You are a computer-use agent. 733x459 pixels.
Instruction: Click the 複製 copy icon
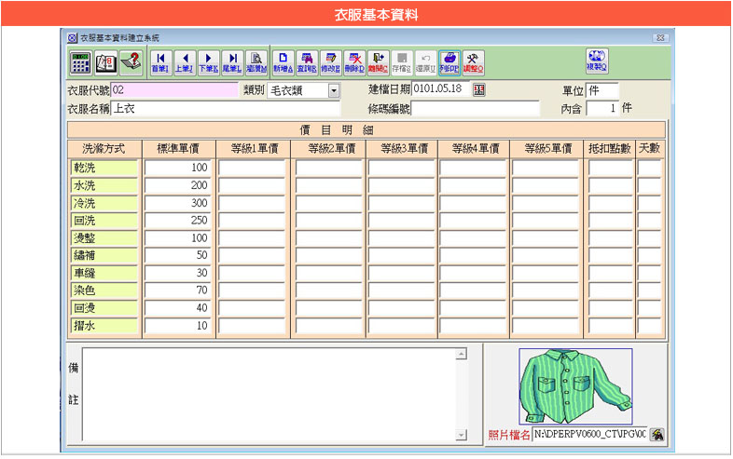[597, 61]
